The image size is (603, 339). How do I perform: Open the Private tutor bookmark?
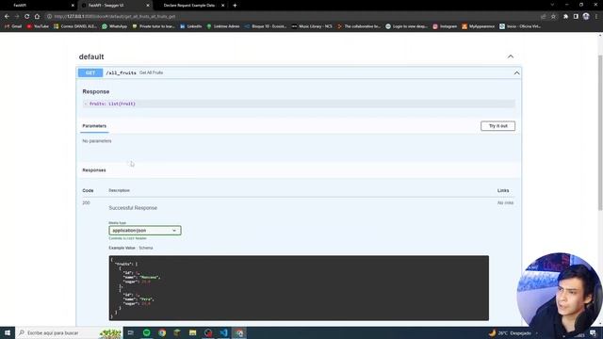pyautogui.click(x=154, y=26)
